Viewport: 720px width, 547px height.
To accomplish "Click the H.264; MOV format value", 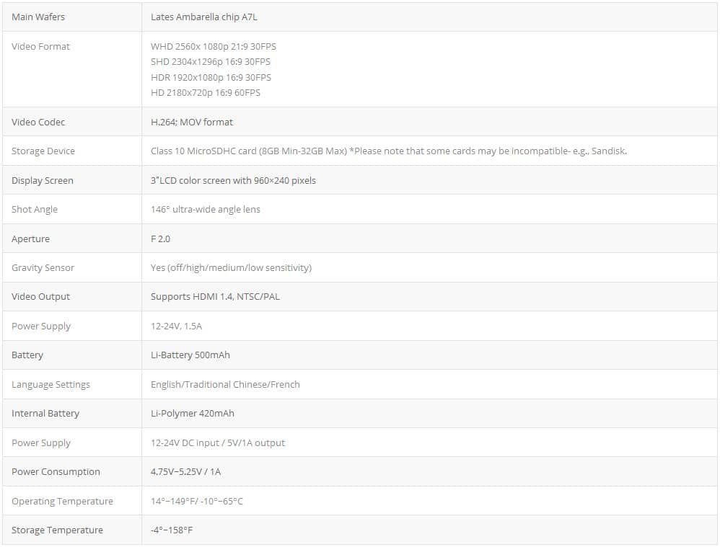I will click(x=192, y=123).
